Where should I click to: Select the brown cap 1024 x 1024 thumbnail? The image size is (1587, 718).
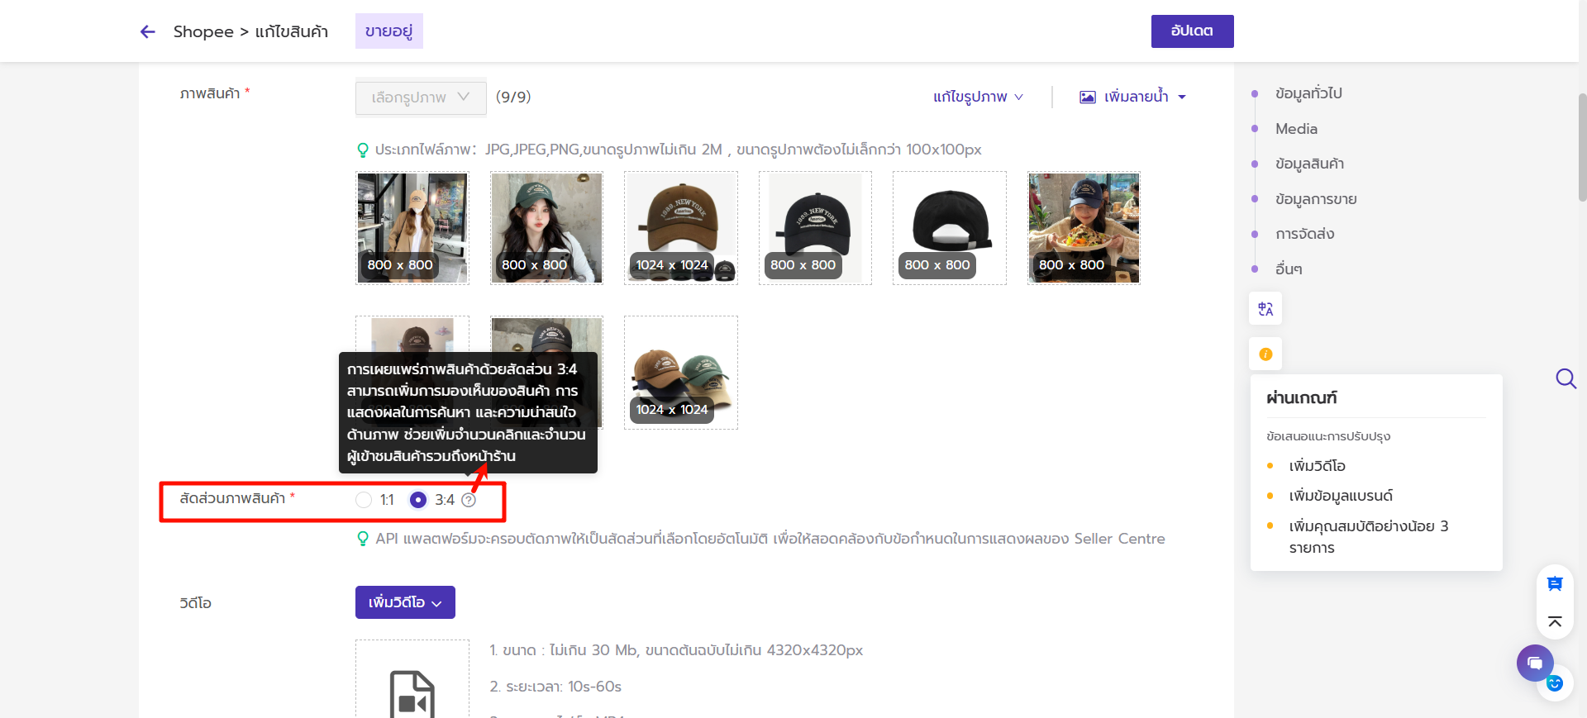(681, 228)
